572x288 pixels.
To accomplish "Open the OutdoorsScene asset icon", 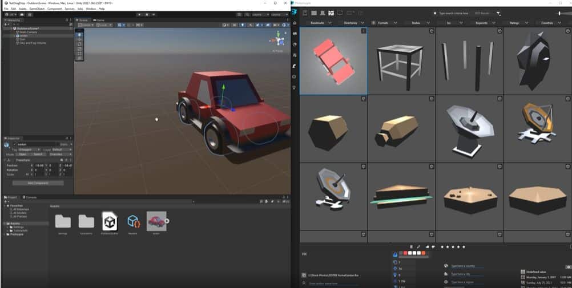I will pyautogui.click(x=109, y=221).
